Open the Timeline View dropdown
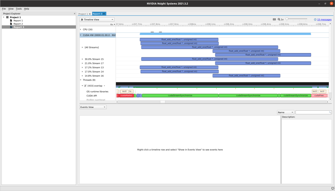 97,20
